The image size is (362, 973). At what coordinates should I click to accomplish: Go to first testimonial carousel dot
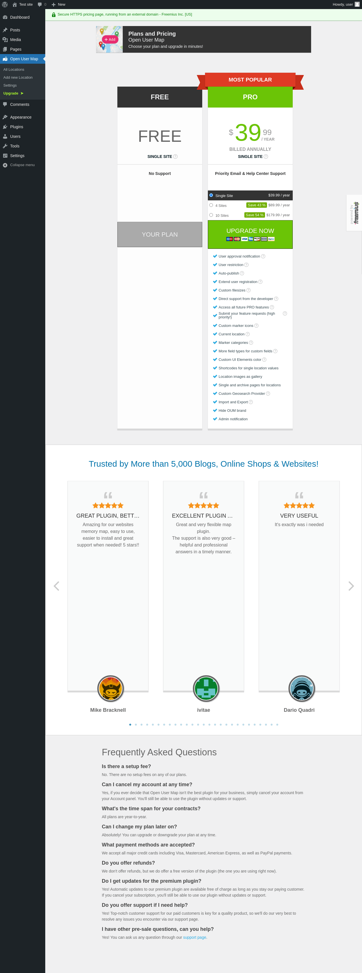[130, 725]
